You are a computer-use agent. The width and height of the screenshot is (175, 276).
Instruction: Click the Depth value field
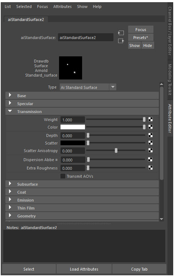[x=73, y=135]
